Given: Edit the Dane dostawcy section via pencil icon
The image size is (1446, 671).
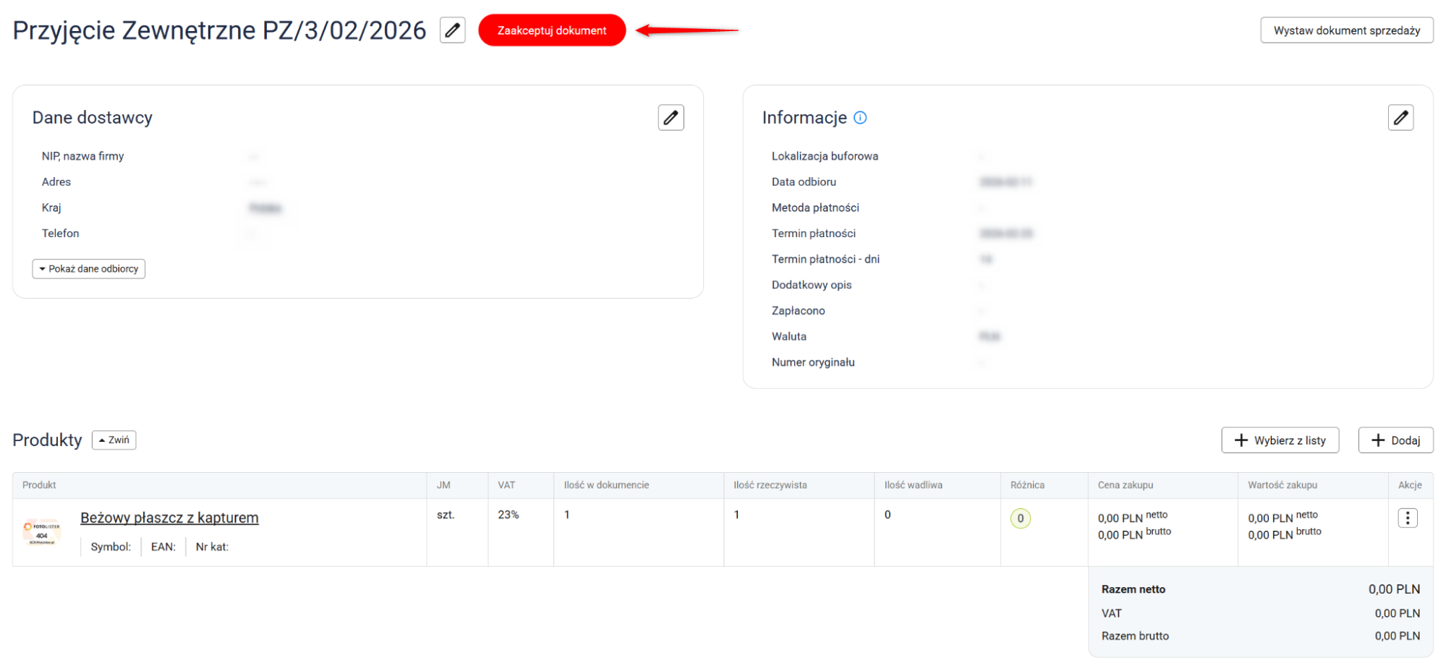Looking at the screenshot, I should point(671,117).
